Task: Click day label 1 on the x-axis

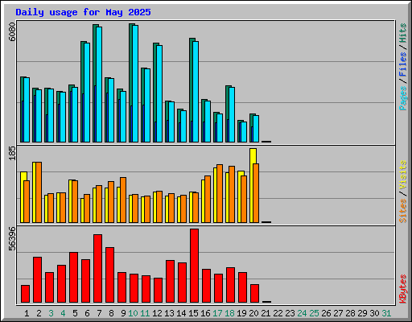Action: pyautogui.click(x=27, y=313)
